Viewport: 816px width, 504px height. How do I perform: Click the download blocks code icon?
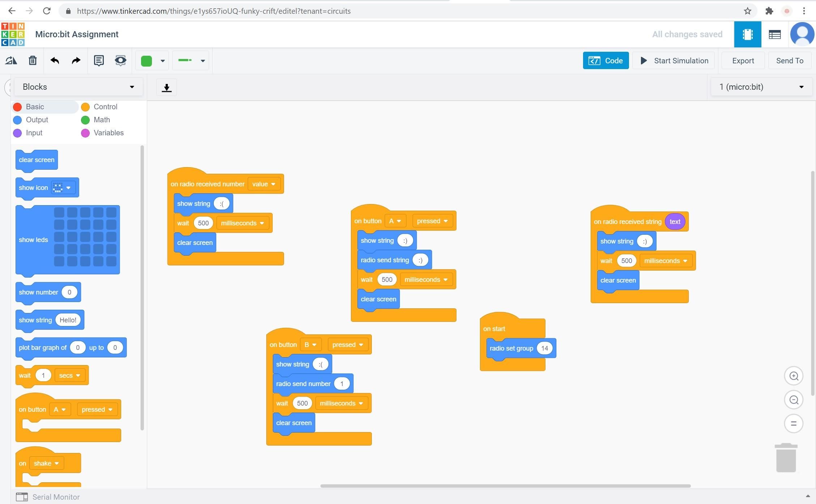point(166,87)
